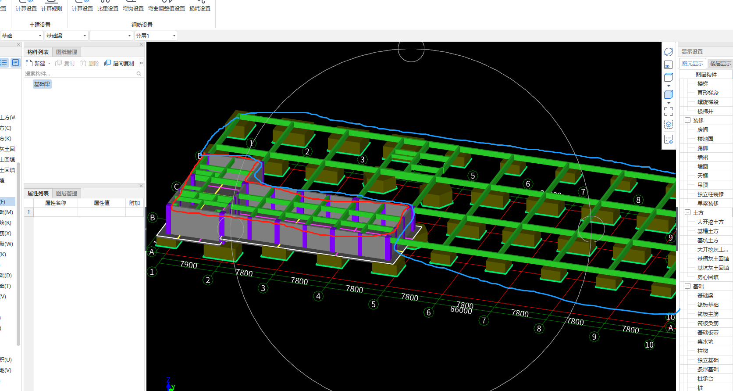Switch to the 构件列表 tab
This screenshot has width=733, height=391.
pos(38,52)
